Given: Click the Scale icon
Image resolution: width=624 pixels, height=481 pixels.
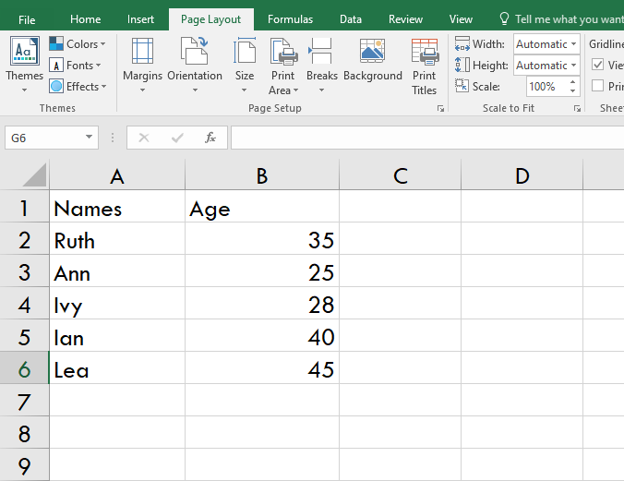Looking at the screenshot, I should click(462, 85).
